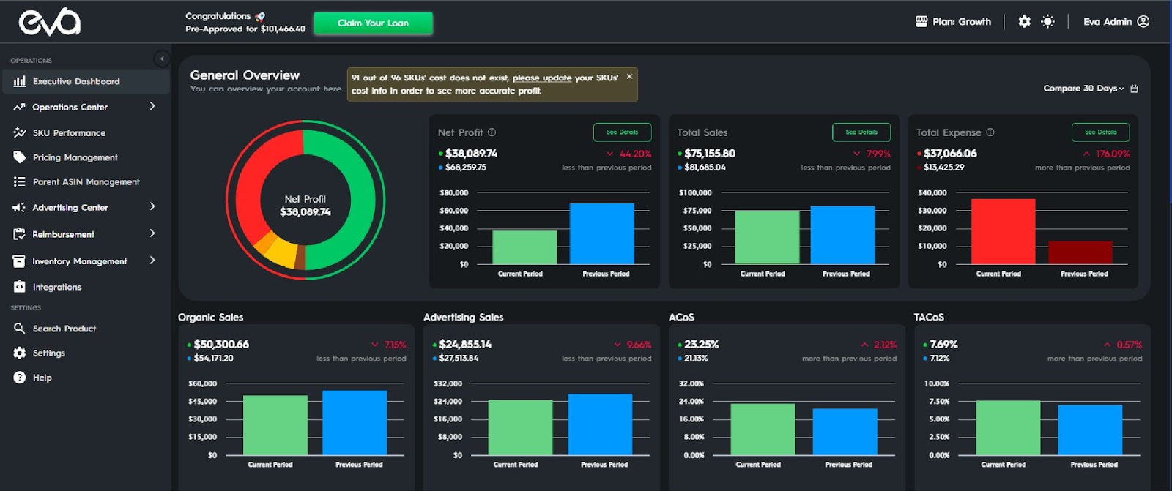The image size is (1172, 491).
Task: Open the Eva Admin profile avatar
Action: [x=1143, y=21]
